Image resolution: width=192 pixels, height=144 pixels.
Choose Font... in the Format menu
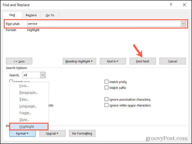[24, 86]
